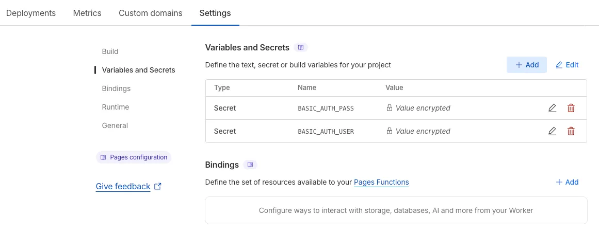Screen dimensions: 599x234
Task: Click the empty bindings placeholder box
Action: pyautogui.click(x=396, y=210)
